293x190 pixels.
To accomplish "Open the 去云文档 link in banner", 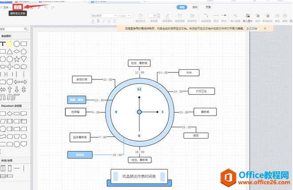I will (x=252, y=28).
